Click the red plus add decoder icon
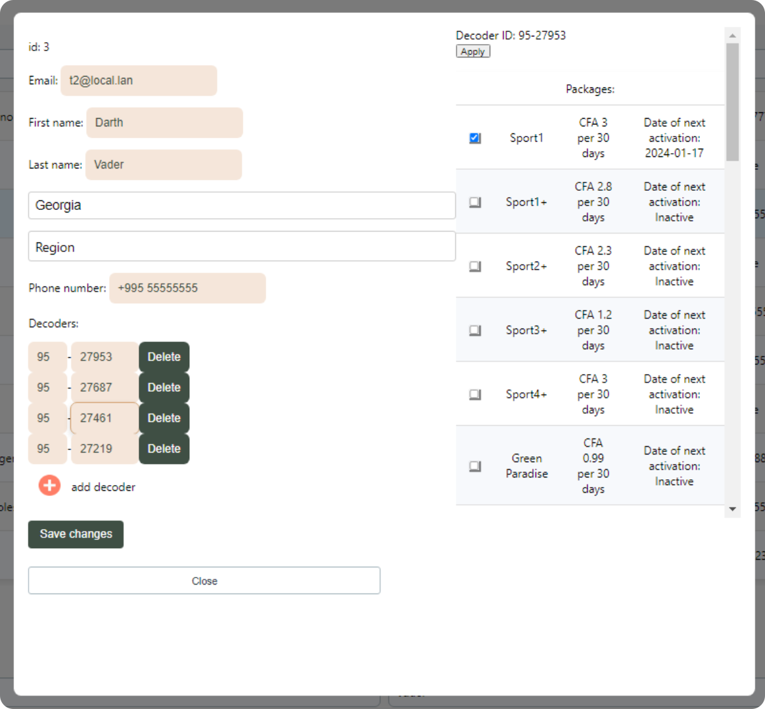Screen dimensions: 765x709 tap(49, 486)
